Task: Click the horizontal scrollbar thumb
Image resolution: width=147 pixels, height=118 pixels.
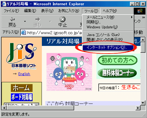Action: point(40,108)
